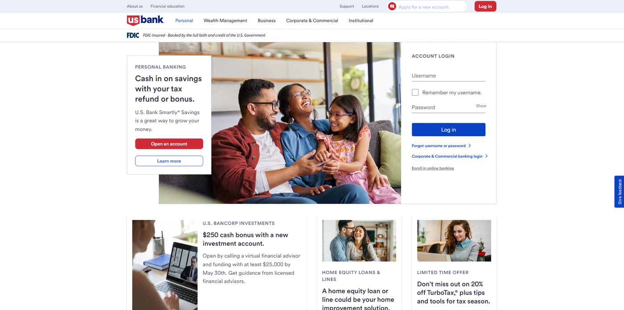Open the Personal menu tab

click(184, 20)
